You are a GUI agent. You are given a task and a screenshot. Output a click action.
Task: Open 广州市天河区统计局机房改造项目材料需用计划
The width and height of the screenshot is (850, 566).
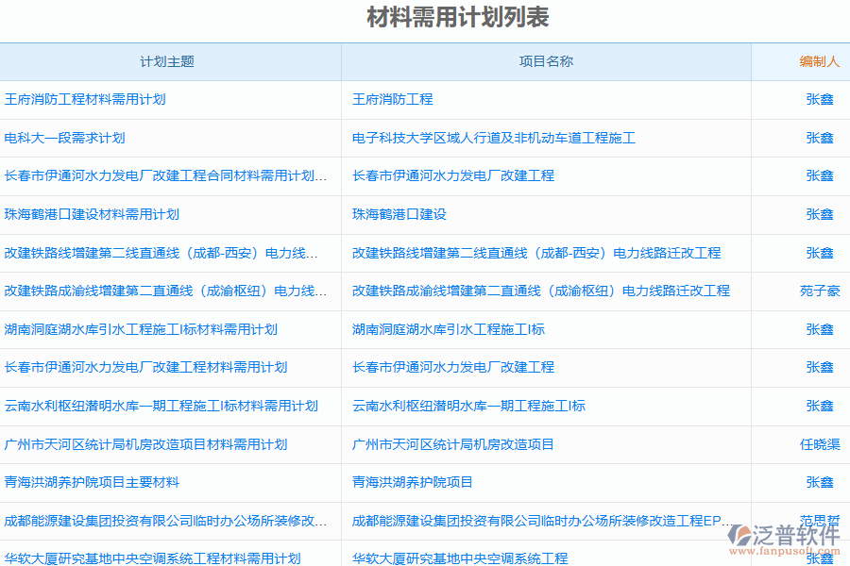[x=132, y=444]
